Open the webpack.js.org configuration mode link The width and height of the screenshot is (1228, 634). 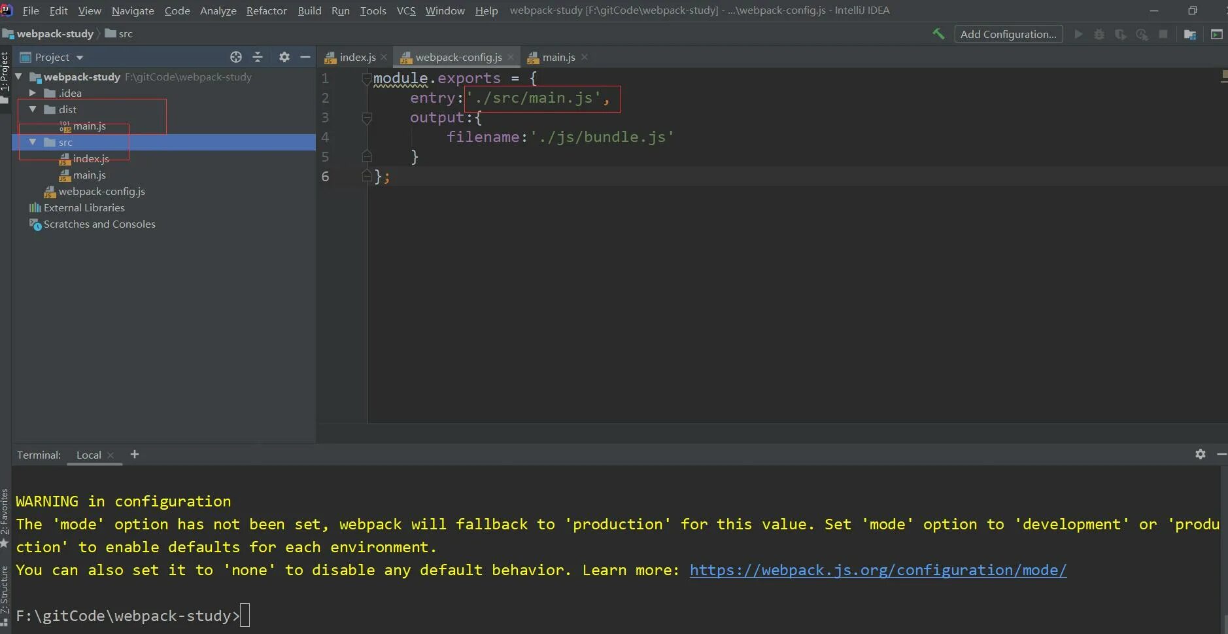pos(878,570)
